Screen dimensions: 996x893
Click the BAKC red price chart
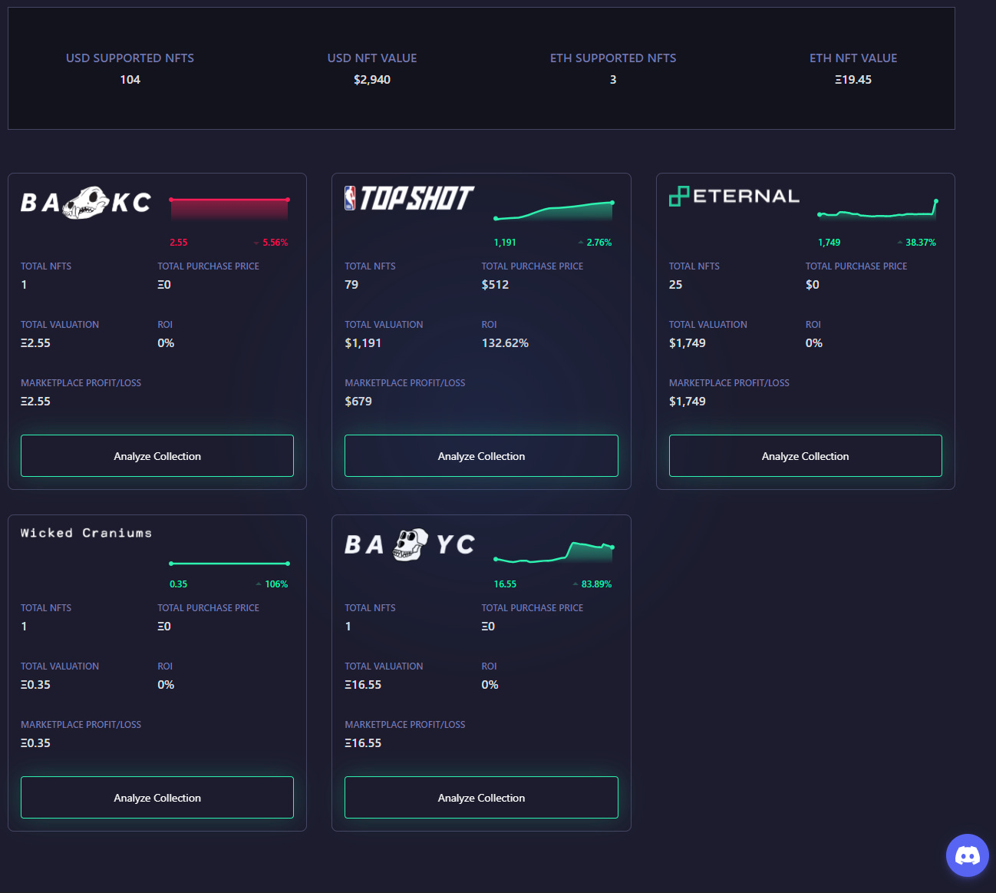coord(229,209)
